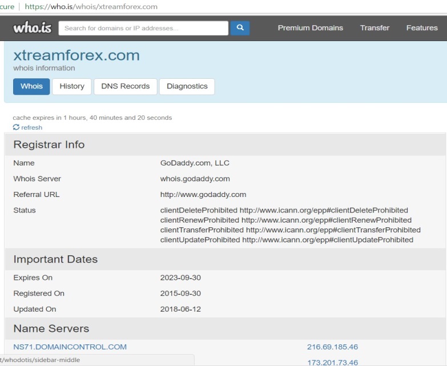Viewport: 447px width, 366px height.
Task: Click the Updated On label
Action: click(x=35, y=309)
